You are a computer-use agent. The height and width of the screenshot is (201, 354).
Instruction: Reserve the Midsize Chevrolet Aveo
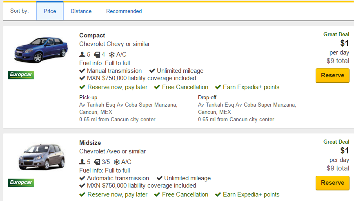click(x=332, y=183)
